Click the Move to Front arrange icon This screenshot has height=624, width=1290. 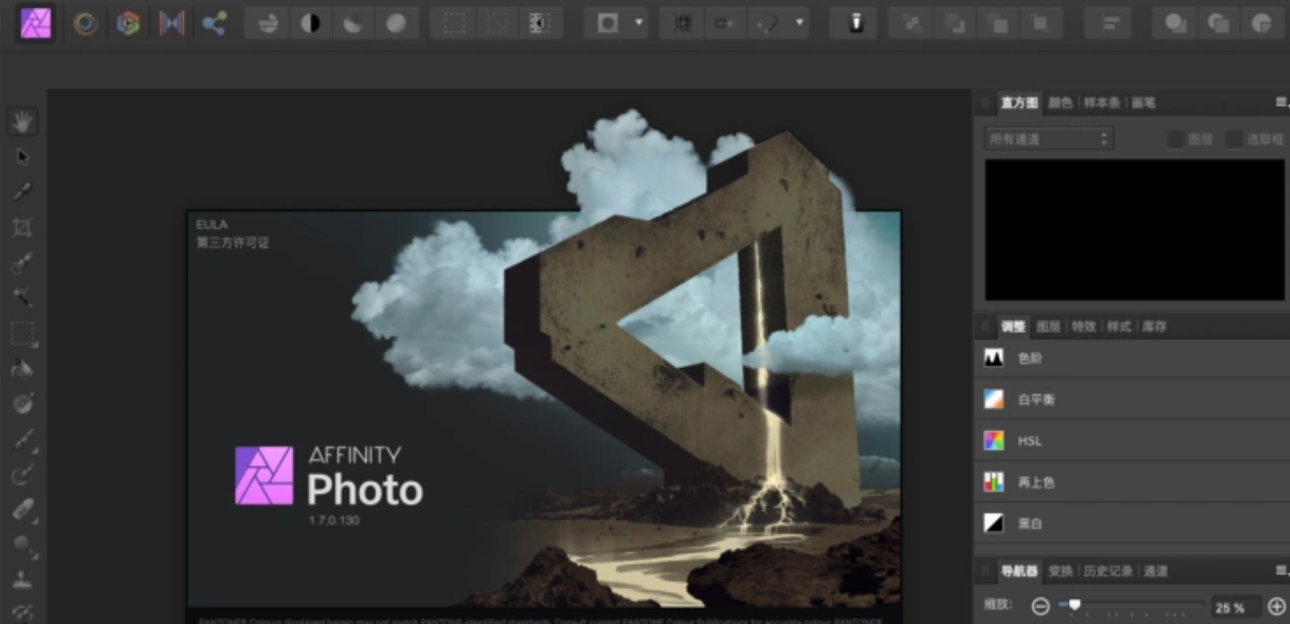(x=1041, y=23)
